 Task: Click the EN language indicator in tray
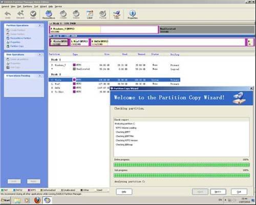tap(220, 200)
